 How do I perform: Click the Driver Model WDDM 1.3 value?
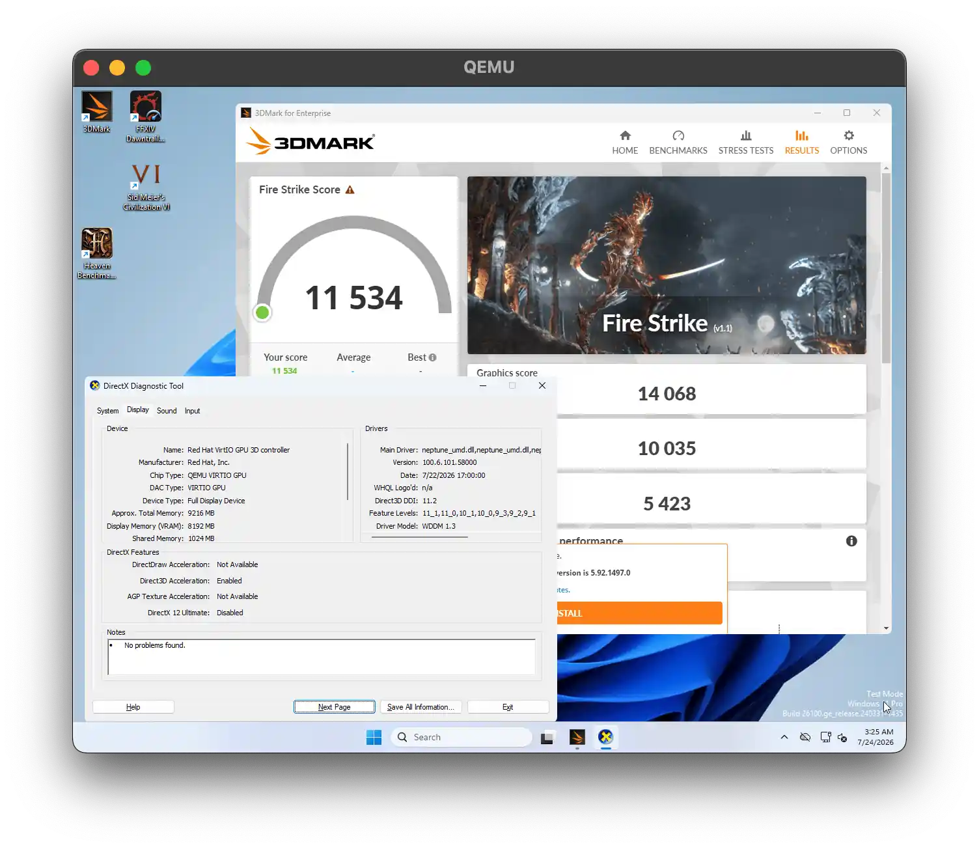coord(439,526)
